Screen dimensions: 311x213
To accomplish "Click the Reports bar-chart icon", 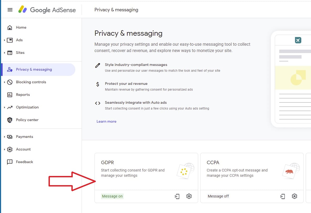I will click(9, 95).
